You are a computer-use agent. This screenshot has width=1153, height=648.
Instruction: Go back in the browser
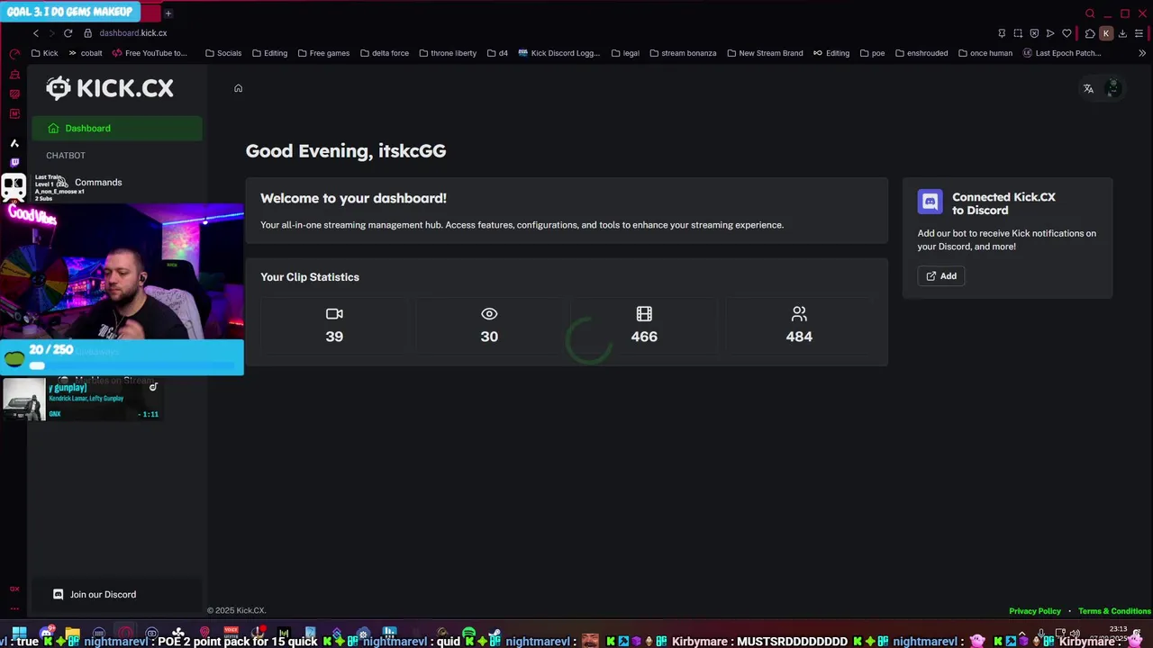[36, 33]
